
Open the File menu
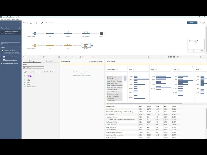click(x=2, y=19)
